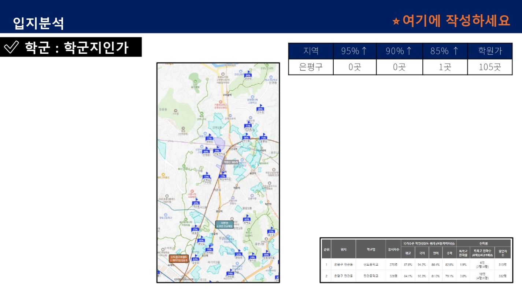522x293 pixels.
Task: Click the 86.4% 영어 cell
Action: click(436, 265)
